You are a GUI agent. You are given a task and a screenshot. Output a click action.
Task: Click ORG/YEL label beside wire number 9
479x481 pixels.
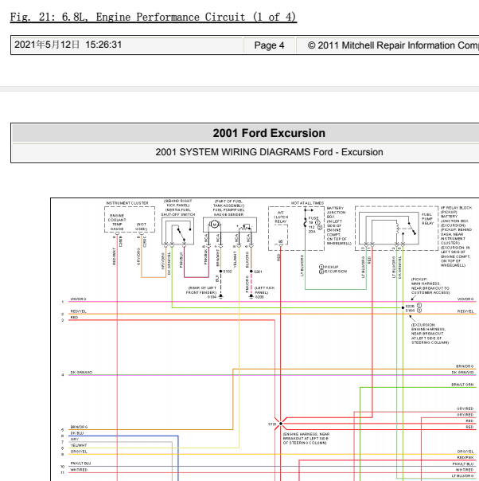tap(79, 452)
